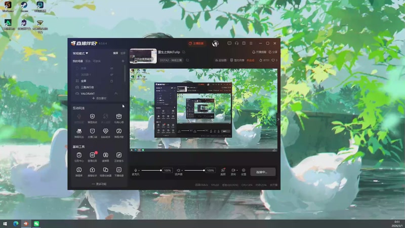
Task: Toggle the lock on the 全屏 source
Action: 111,81
